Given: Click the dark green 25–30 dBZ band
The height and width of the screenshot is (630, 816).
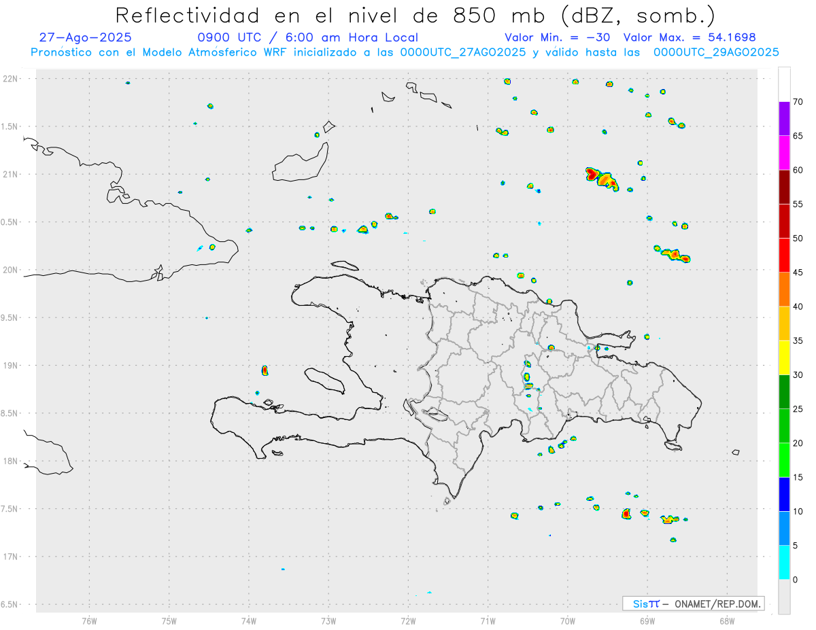Looking at the screenshot, I should 784,392.
